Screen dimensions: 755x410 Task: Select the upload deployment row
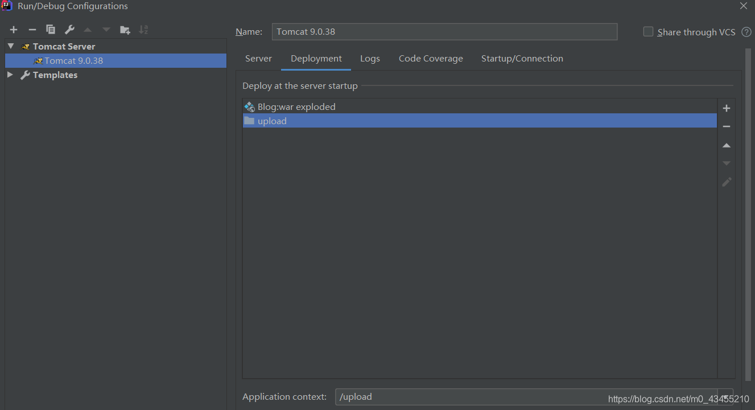click(480, 121)
